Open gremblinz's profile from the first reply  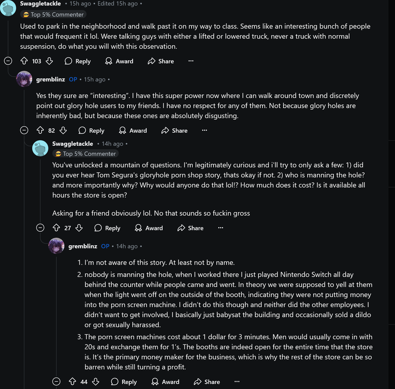pos(50,79)
